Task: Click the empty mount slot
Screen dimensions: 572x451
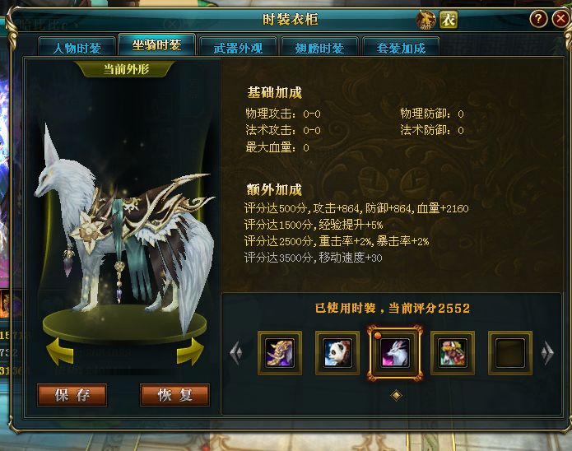Action: [510, 353]
